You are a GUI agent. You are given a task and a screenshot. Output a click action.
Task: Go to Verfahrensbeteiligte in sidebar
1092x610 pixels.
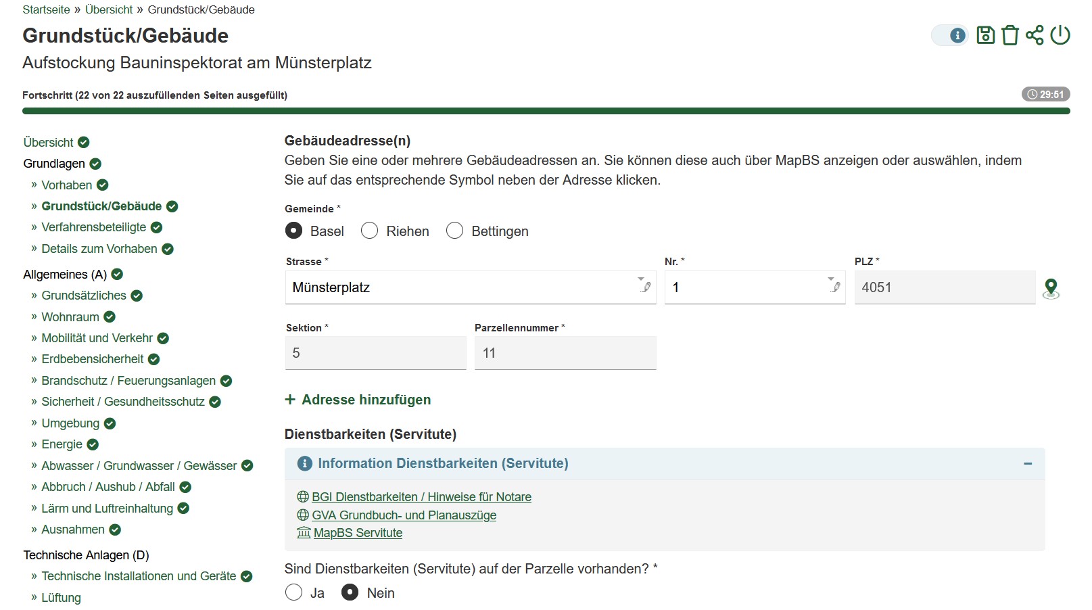point(93,227)
